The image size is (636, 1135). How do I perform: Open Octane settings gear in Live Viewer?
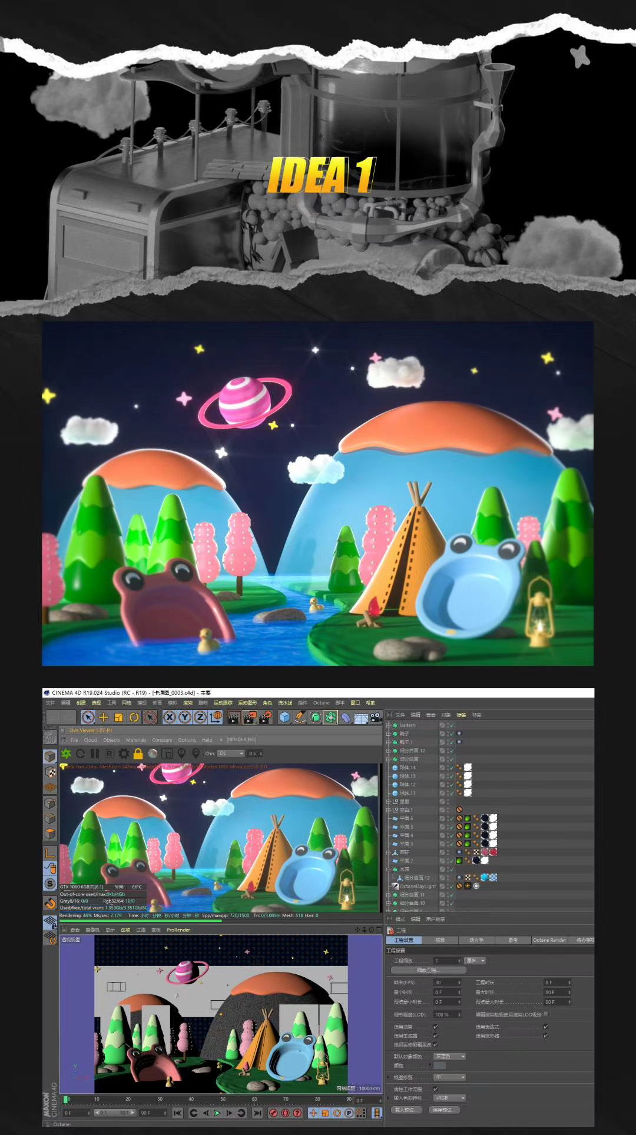[124, 754]
